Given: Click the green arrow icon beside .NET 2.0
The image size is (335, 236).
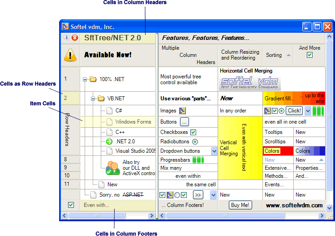Looking at the screenshot, I should 110,142.
